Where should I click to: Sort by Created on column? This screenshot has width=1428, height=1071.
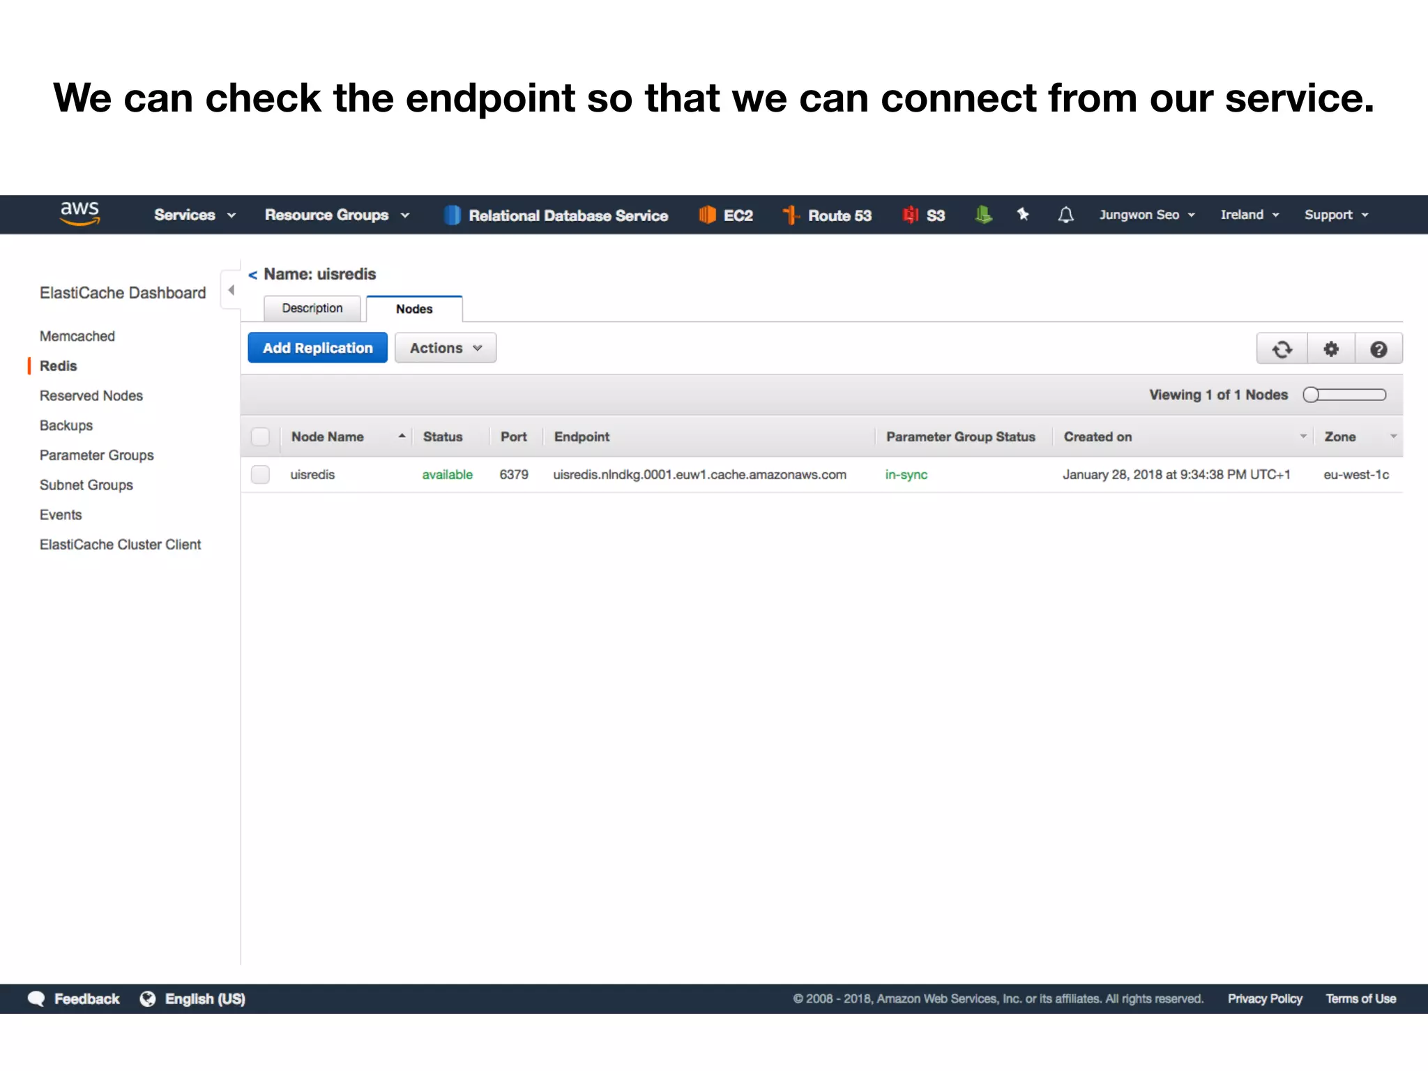click(1183, 436)
